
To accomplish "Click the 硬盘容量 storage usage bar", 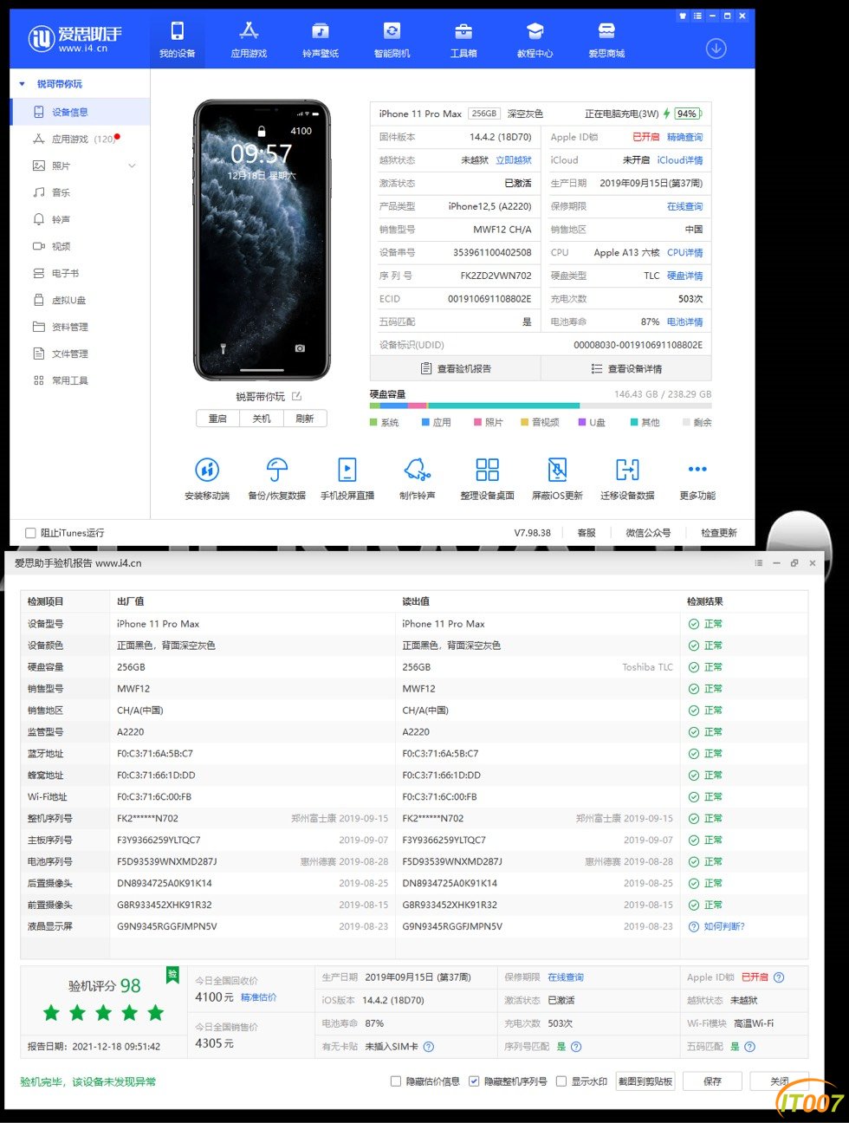I will click(x=541, y=406).
